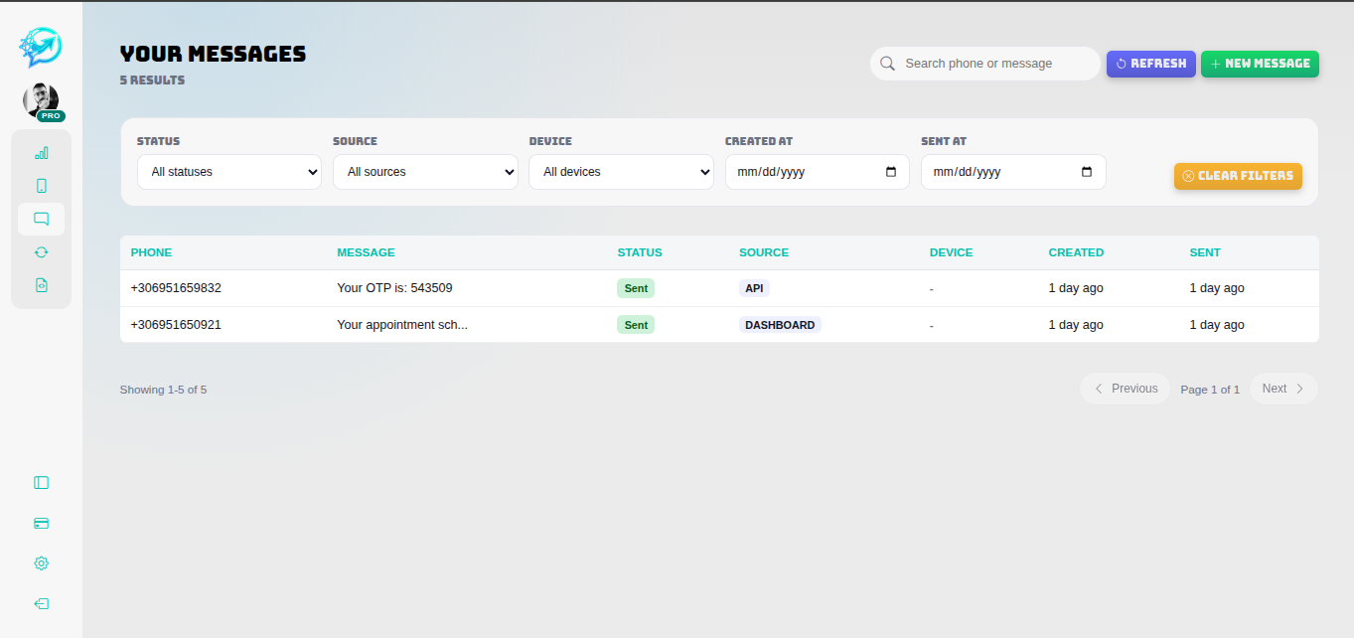The width and height of the screenshot is (1354, 638).
Task: Click the magnifier icon in search box
Action: point(887,64)
